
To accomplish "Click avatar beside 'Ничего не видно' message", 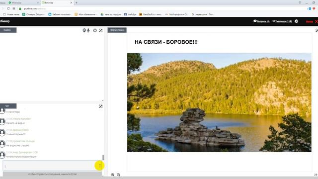I will [x=2, y=121].
